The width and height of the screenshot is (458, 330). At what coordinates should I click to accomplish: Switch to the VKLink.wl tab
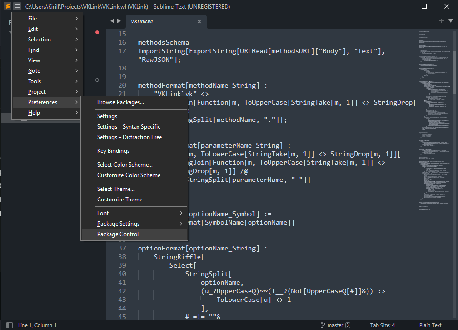point(166,21)
